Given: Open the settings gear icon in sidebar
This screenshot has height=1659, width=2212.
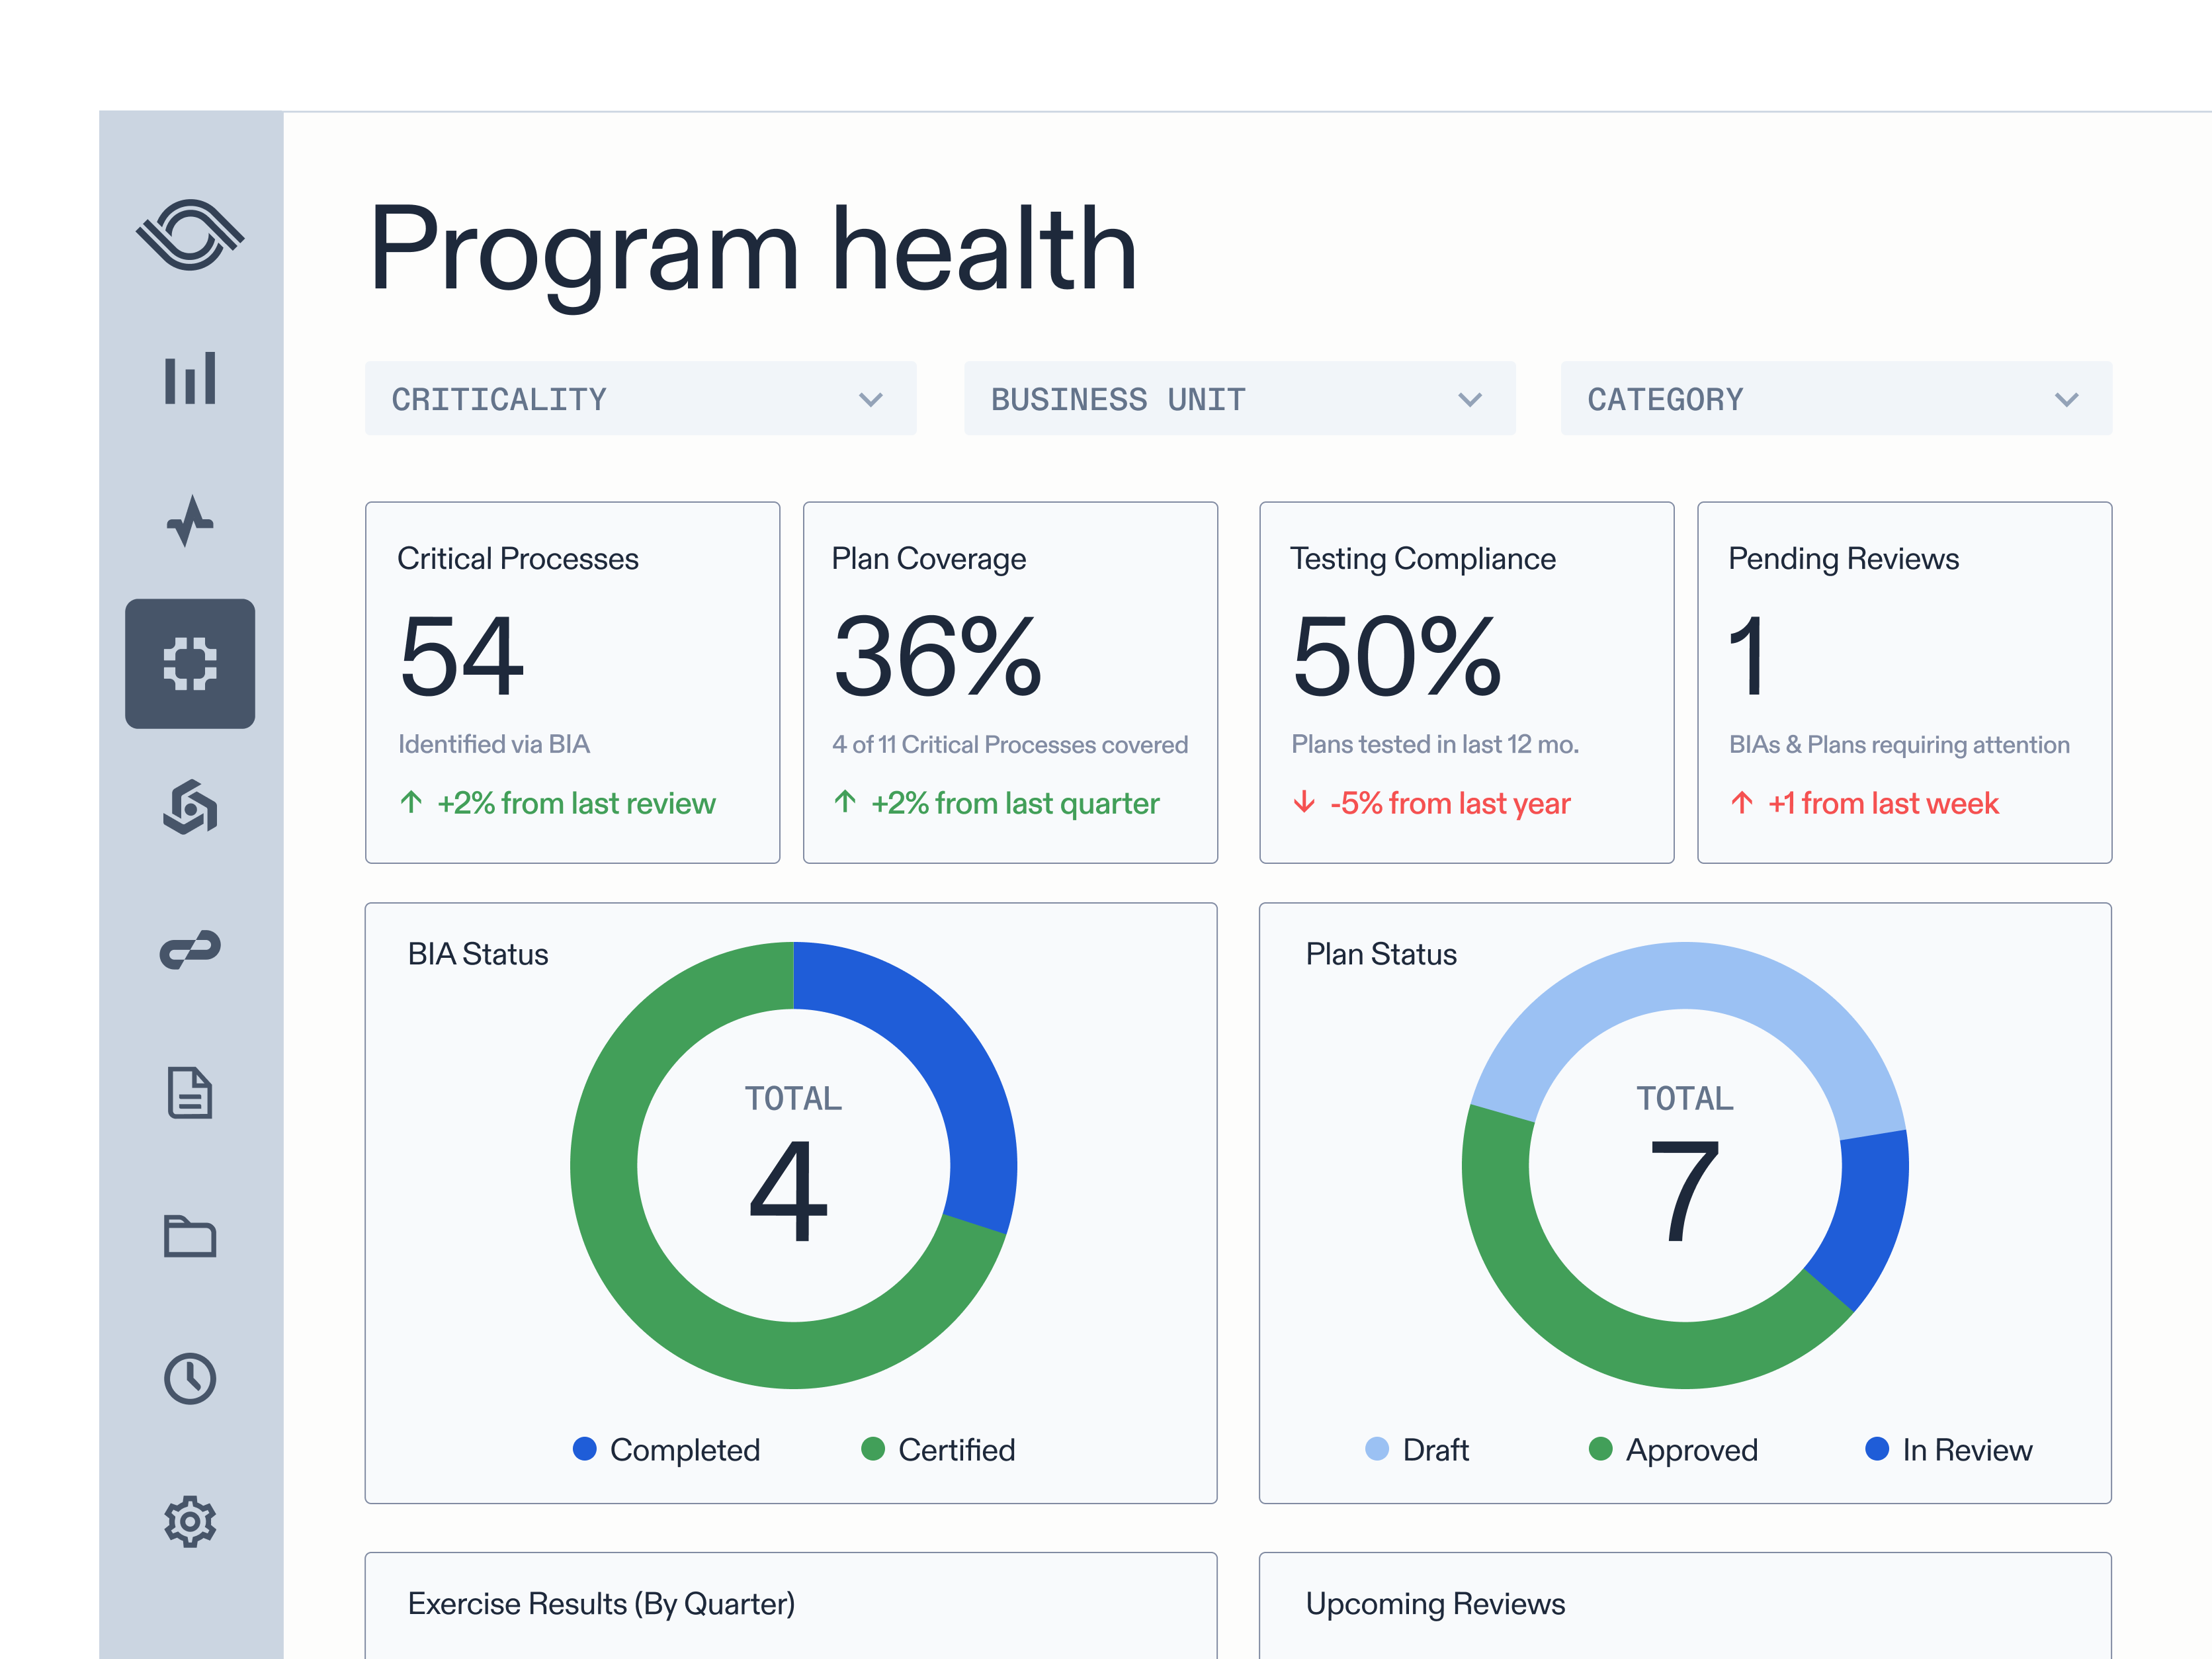Looking at the screenshot, I should (190, 1522).
